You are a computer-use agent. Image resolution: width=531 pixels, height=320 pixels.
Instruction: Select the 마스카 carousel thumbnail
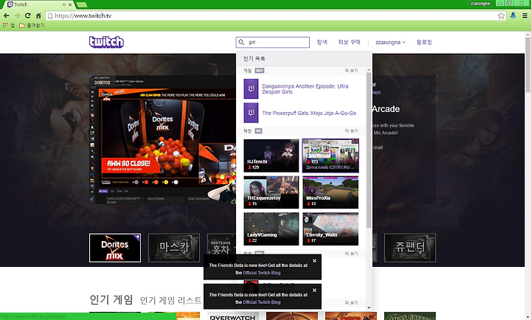(174, 248)
